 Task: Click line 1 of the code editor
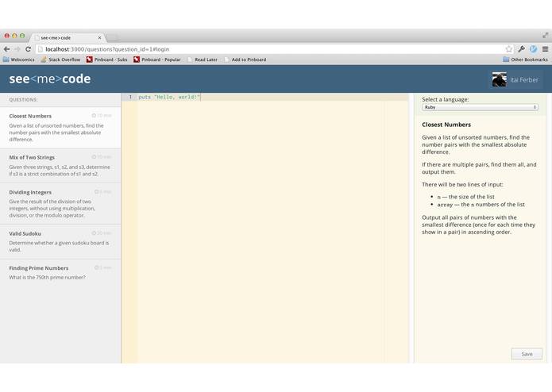pos(273,97)
